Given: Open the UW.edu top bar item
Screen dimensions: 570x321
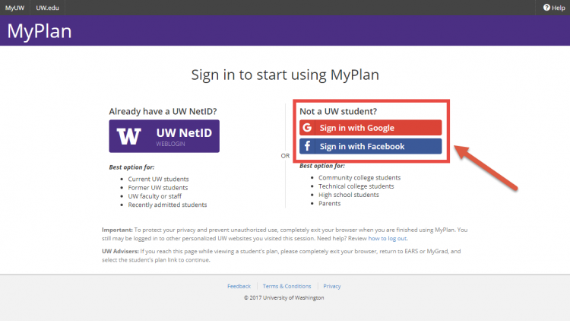Looking at the screenshot, I should [x=47, y=8].
